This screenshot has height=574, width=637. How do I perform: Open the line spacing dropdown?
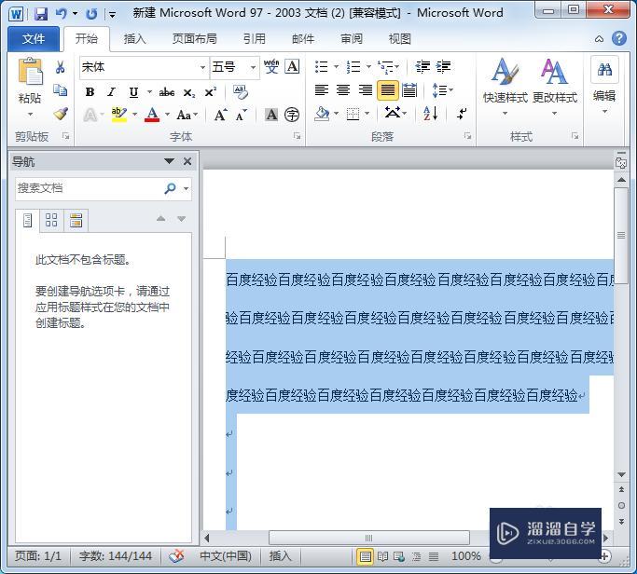[x=442, y=89]
